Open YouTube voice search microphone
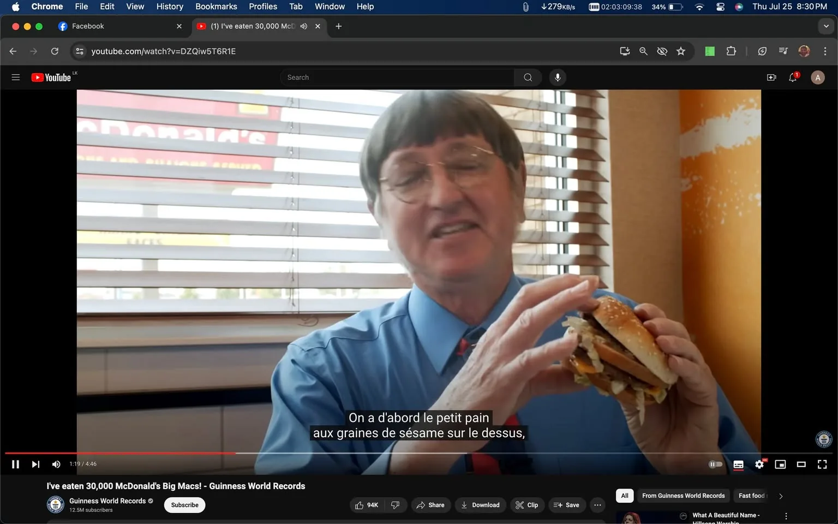 coord(557,77)
